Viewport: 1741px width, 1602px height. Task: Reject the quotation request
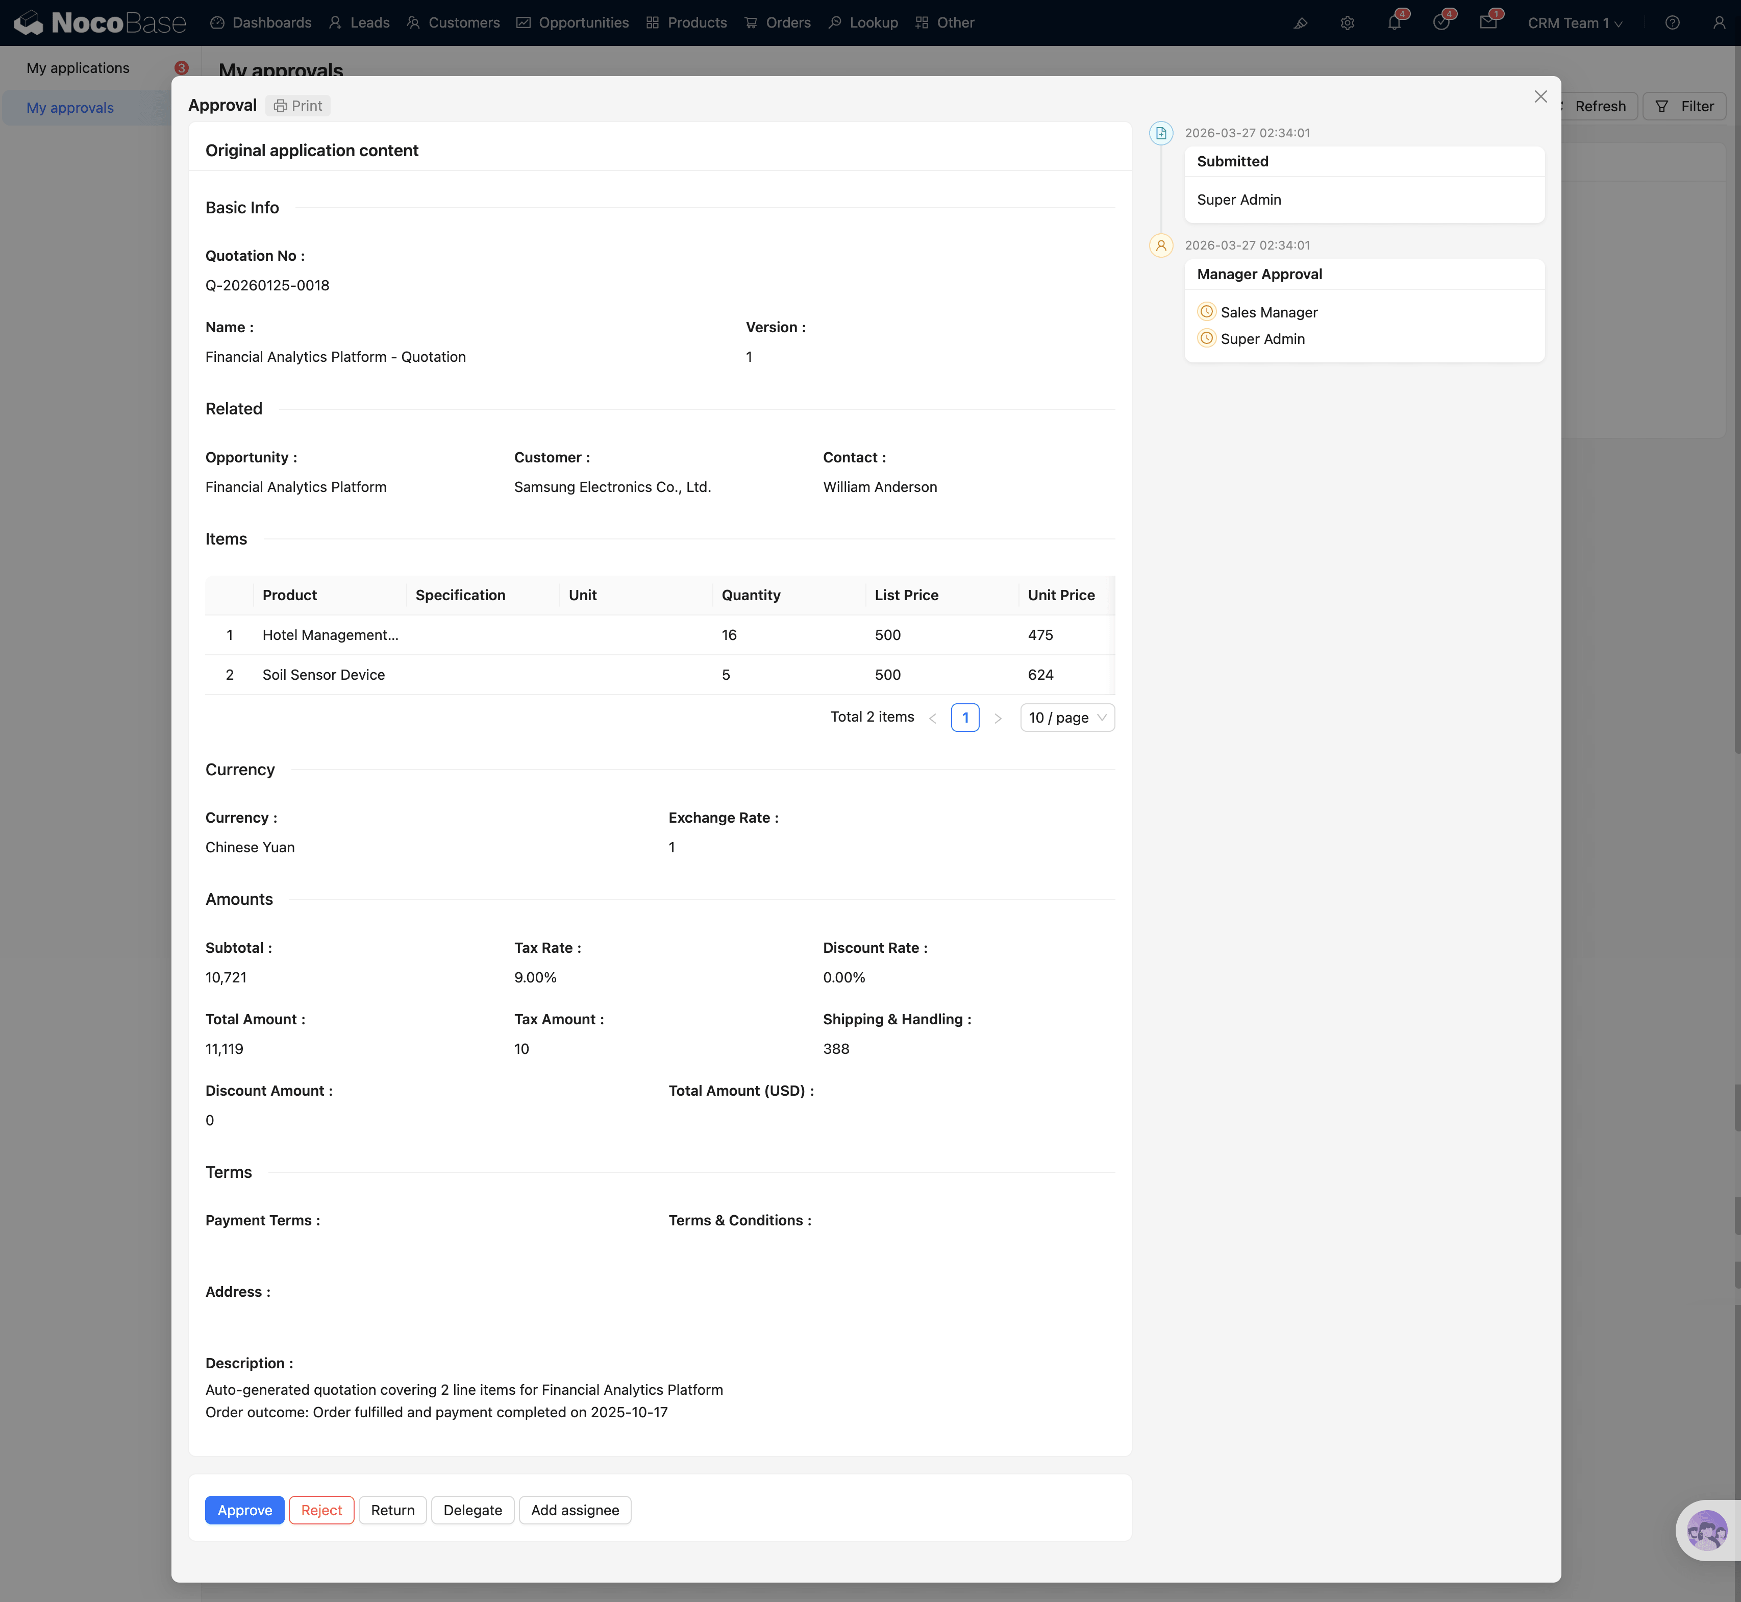tap(320, 1510)
